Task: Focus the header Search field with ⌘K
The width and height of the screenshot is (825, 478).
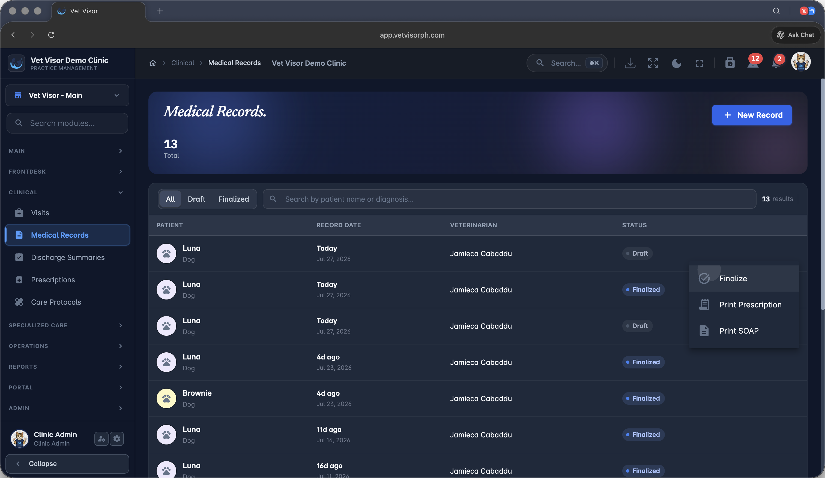Action: (x=567, y=63)
